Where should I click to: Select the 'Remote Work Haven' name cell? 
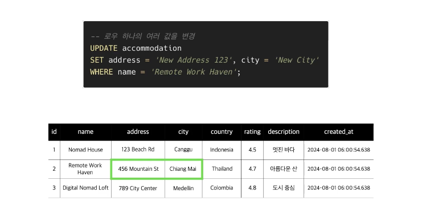(x=85, y=169)
